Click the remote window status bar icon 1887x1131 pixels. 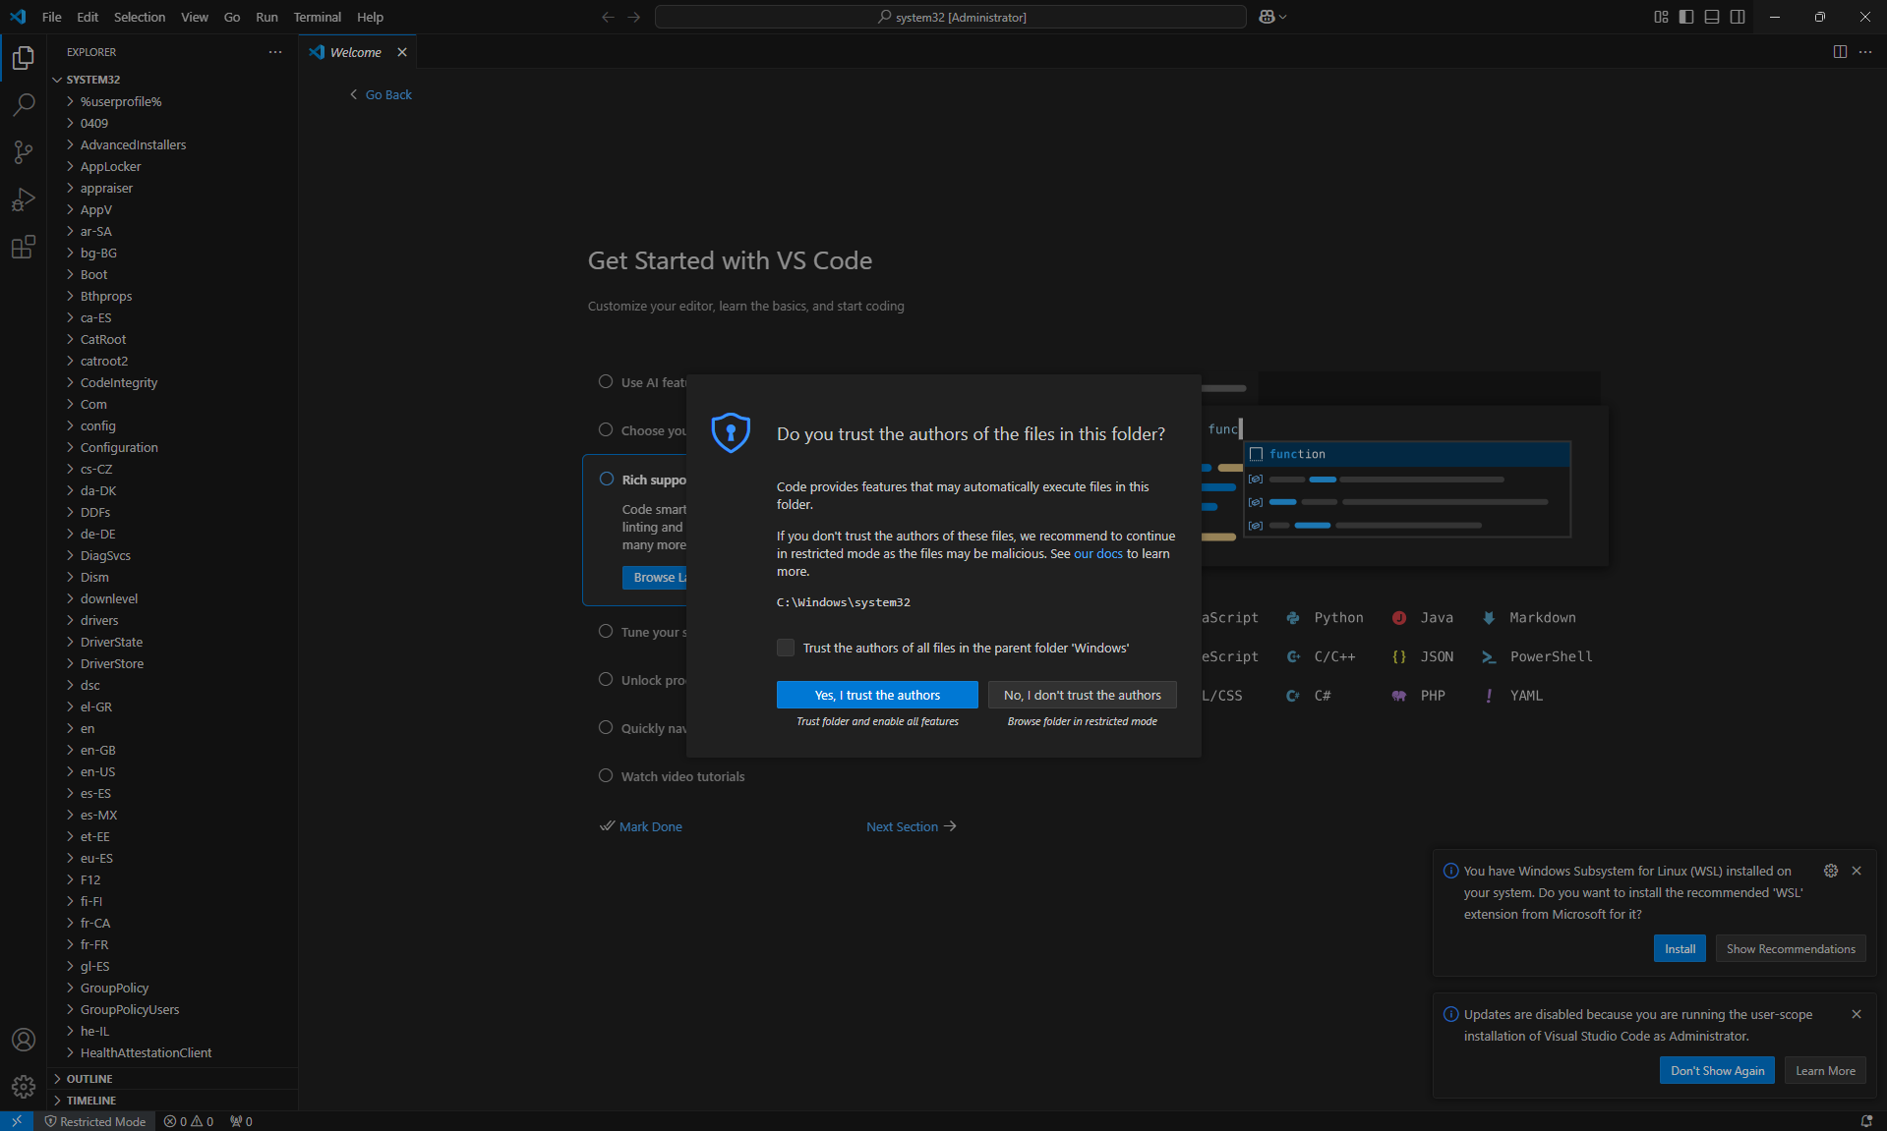click(17, 1121)
